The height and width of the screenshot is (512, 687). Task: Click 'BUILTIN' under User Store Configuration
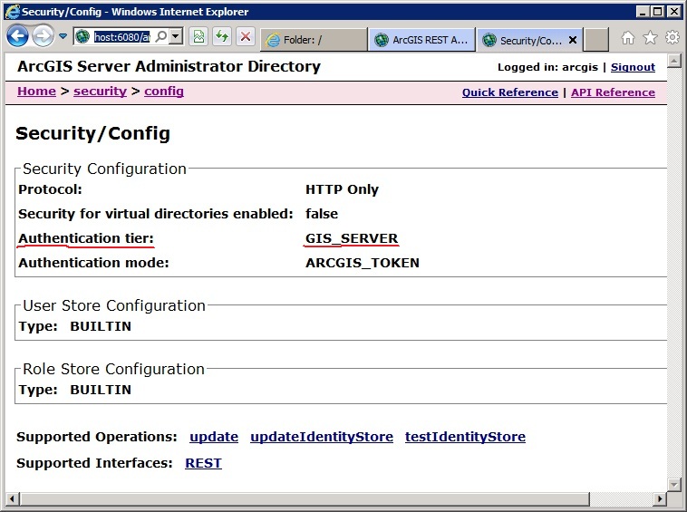point(101,326)
